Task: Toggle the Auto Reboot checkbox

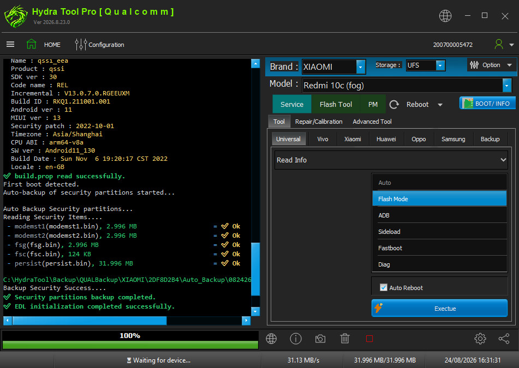Action: (383, 287)
